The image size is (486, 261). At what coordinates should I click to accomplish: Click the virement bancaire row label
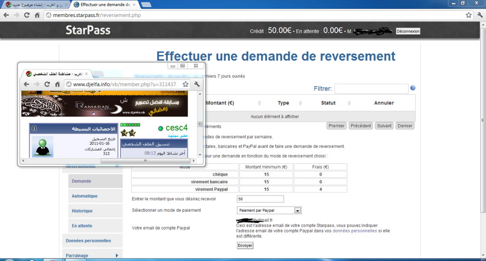[x=209, y=182]
